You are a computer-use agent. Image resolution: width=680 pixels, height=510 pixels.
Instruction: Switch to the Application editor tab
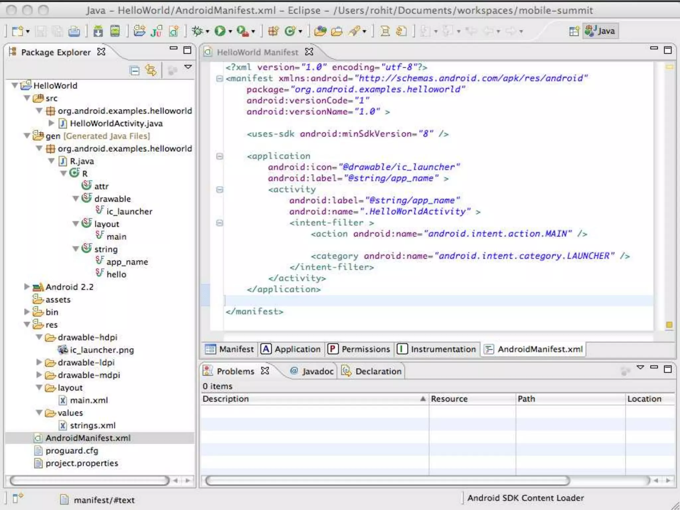291,349
